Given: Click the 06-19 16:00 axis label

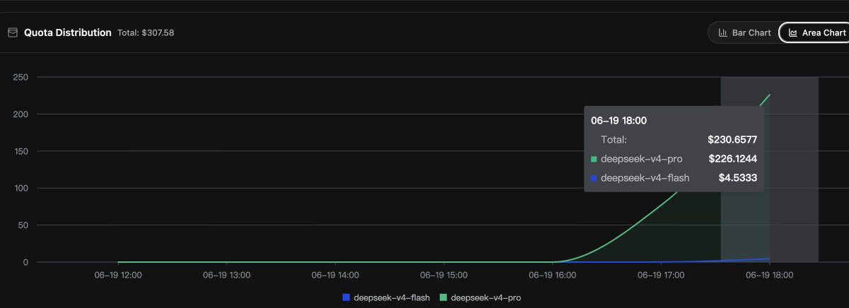Looking at the screenshot, I should click(x=552, y=275).
